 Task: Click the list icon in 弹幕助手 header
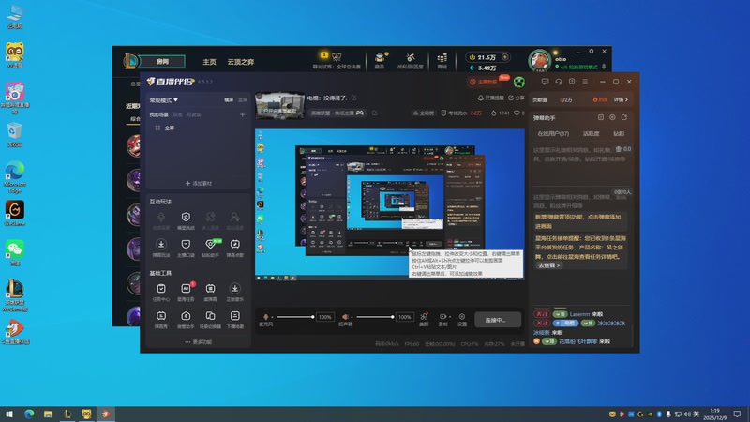coord(601,117)
